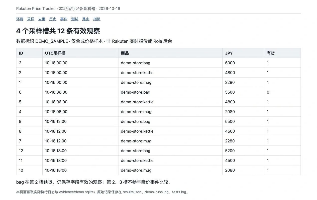Open the 历史 link
Screen dimensions: 317x200
(53, 19)
